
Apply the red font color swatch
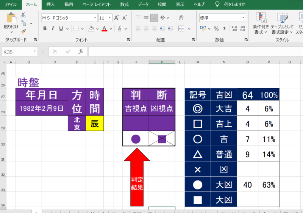point(105,29)
